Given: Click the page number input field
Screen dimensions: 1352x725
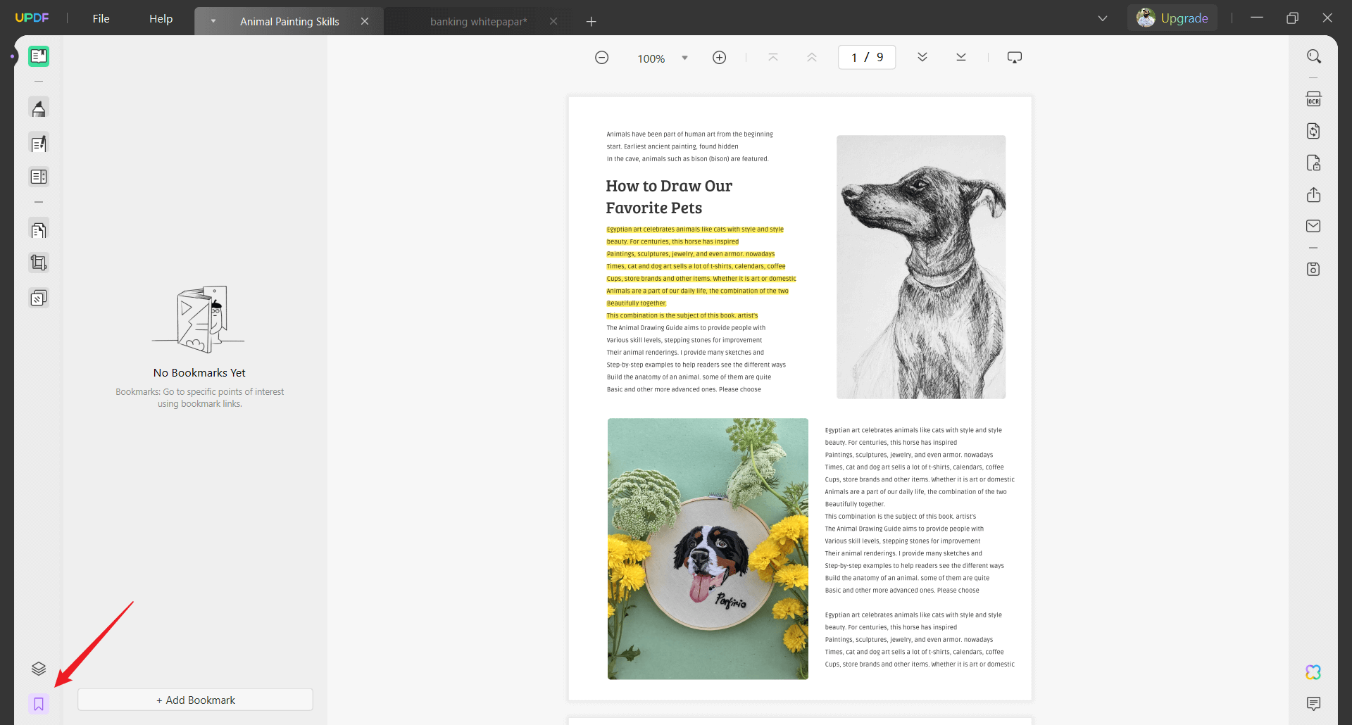Looking at the screenshot, I should (867, 57).
